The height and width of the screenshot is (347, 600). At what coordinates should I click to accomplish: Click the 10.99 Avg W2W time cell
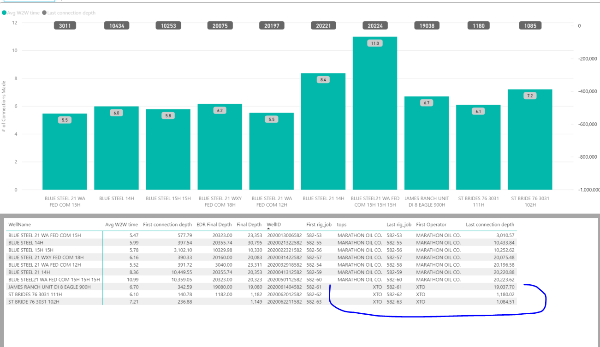132,279
